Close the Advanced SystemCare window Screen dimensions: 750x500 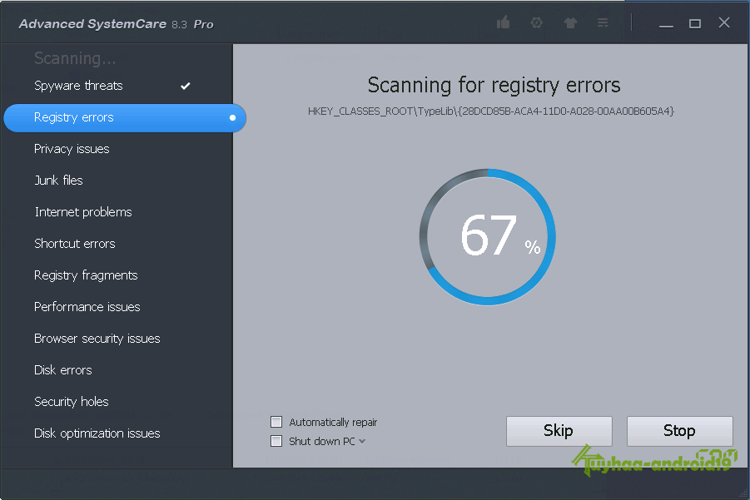pyautogui.click(x=724, y=22)
